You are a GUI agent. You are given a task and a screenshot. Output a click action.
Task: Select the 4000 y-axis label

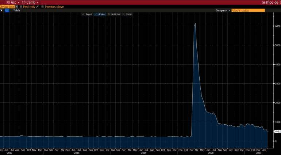(278, 64)
